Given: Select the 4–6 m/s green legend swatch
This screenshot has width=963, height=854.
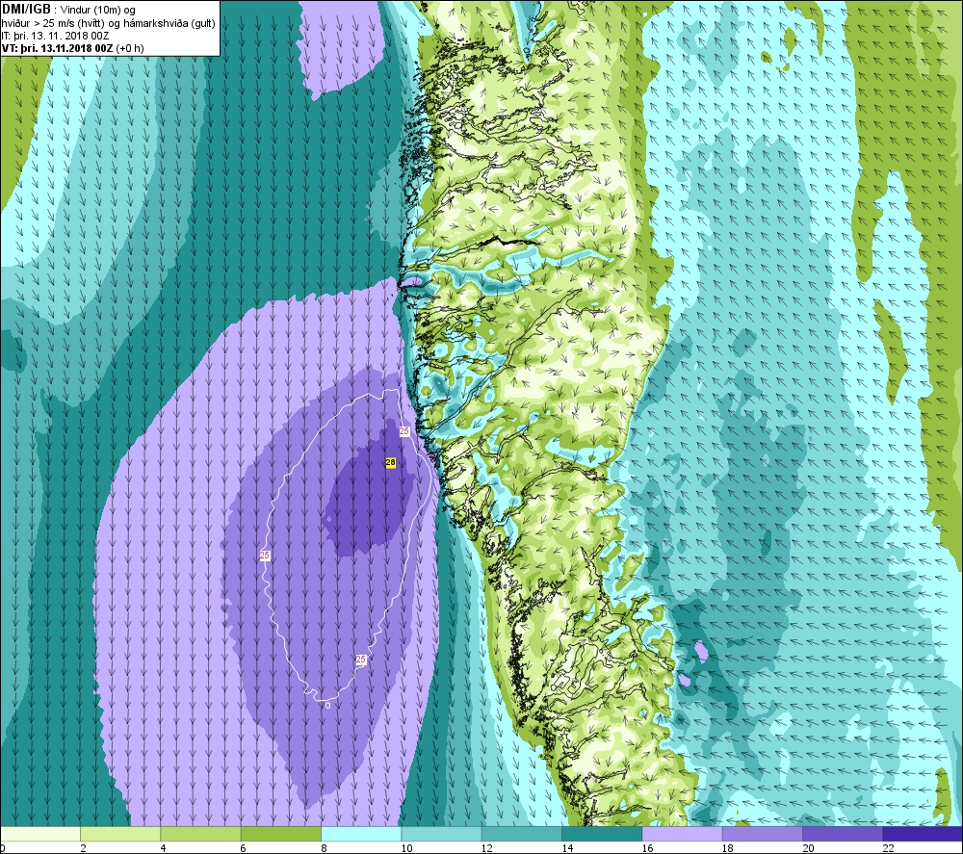Looking at the screenshot, I should point(201,834).
